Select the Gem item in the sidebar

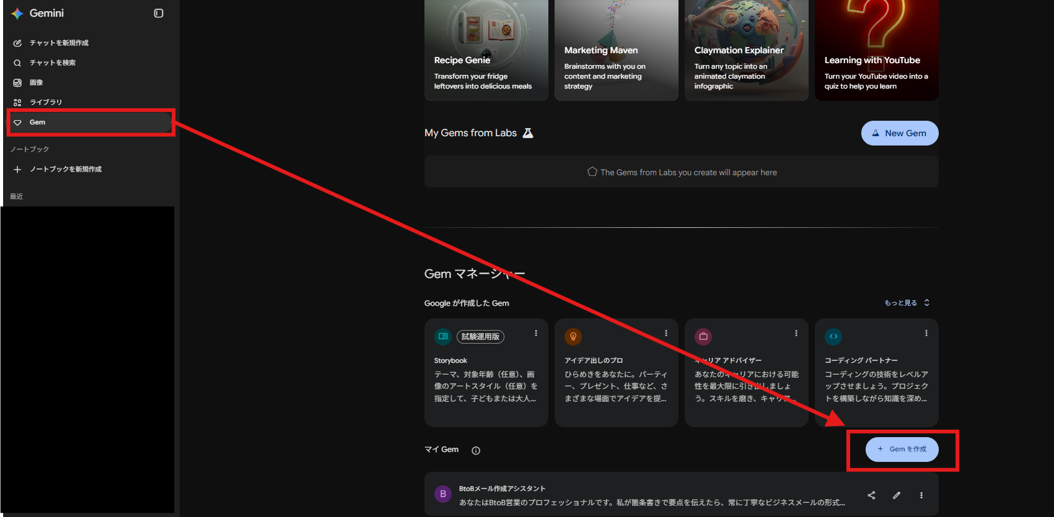[x=90, y=122]
